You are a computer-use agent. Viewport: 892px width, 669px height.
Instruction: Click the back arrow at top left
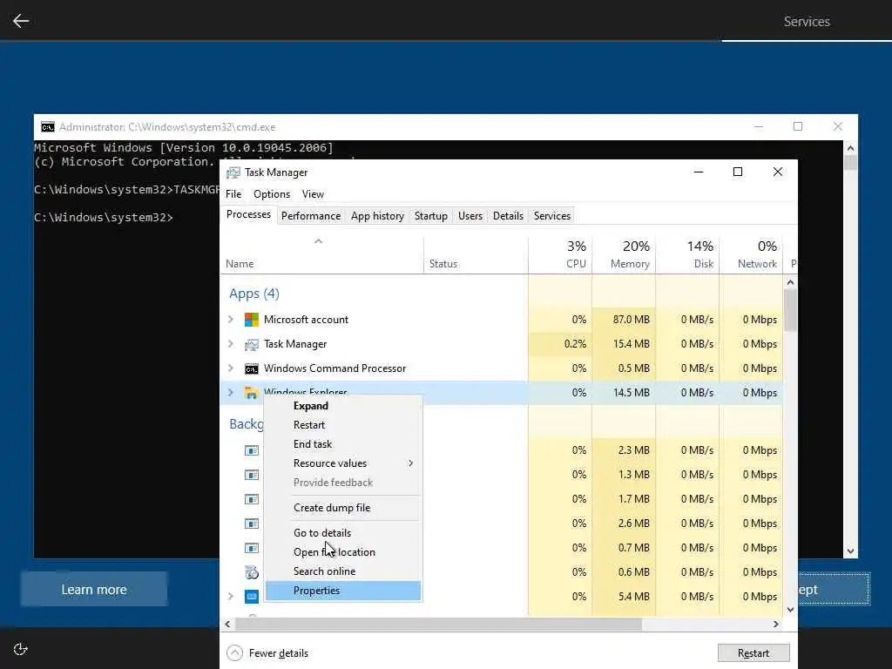click(x=21, y=21)
